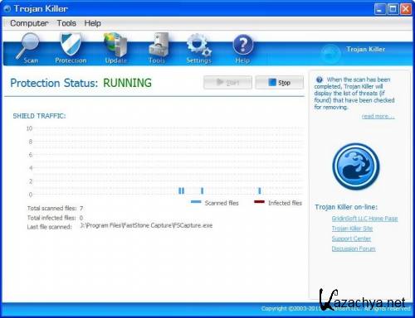
Task: Open the Update globe icon
Action: click(x=115, y=45)
